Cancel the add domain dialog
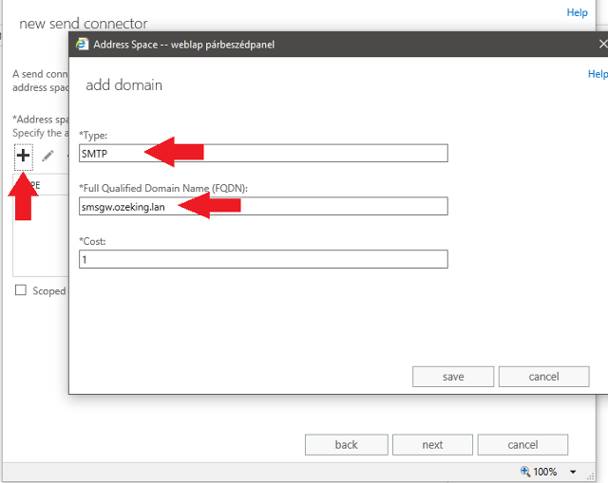The width and height of the screenshot is (608, 483). pos(543,377)
